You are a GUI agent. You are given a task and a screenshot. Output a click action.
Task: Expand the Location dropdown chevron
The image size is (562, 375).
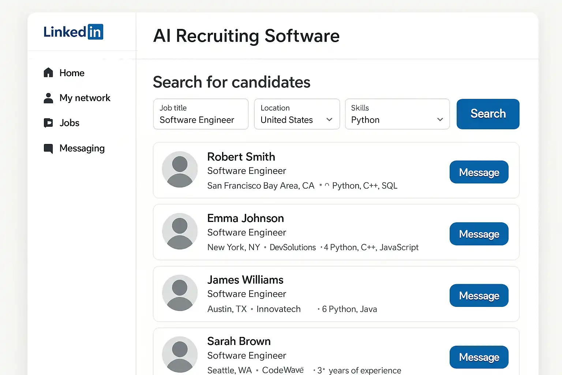click(329, 119)
